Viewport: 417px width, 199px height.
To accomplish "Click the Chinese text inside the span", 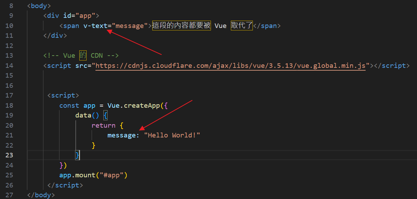I will coord(181,26).
